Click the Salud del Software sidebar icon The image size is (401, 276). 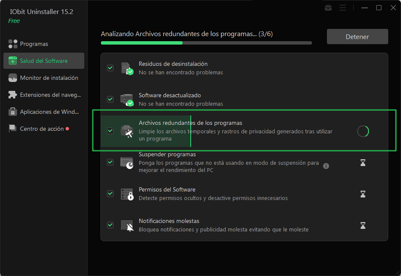[x=13, y=61]
